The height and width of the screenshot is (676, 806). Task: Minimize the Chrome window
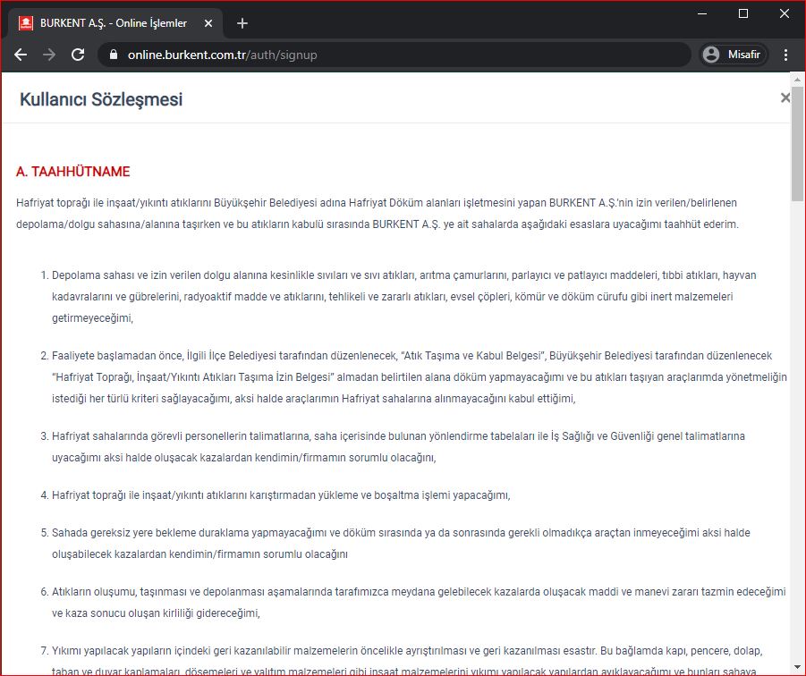pos(702,13)
